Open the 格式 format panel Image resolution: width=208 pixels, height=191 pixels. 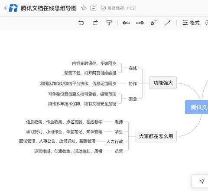click(x=191, y=23)
